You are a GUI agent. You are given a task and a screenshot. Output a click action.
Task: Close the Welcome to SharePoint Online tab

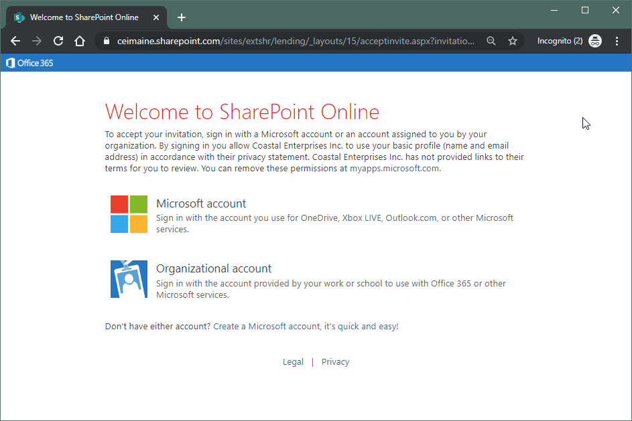coord(156,17)
